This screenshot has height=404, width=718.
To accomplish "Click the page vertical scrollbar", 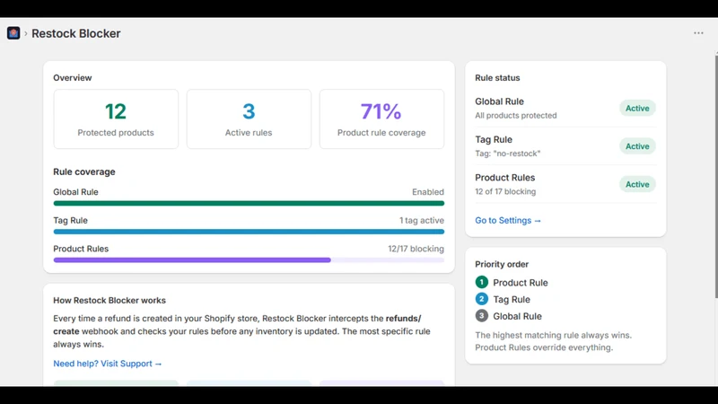I will click(x=716, y=176).
